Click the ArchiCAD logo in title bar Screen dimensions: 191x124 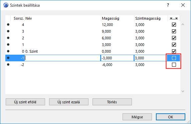tap(6, 5)
